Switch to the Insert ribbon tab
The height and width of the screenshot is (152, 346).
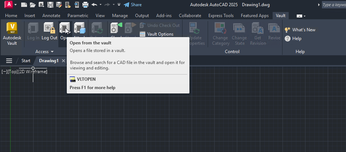pos(30,16)
